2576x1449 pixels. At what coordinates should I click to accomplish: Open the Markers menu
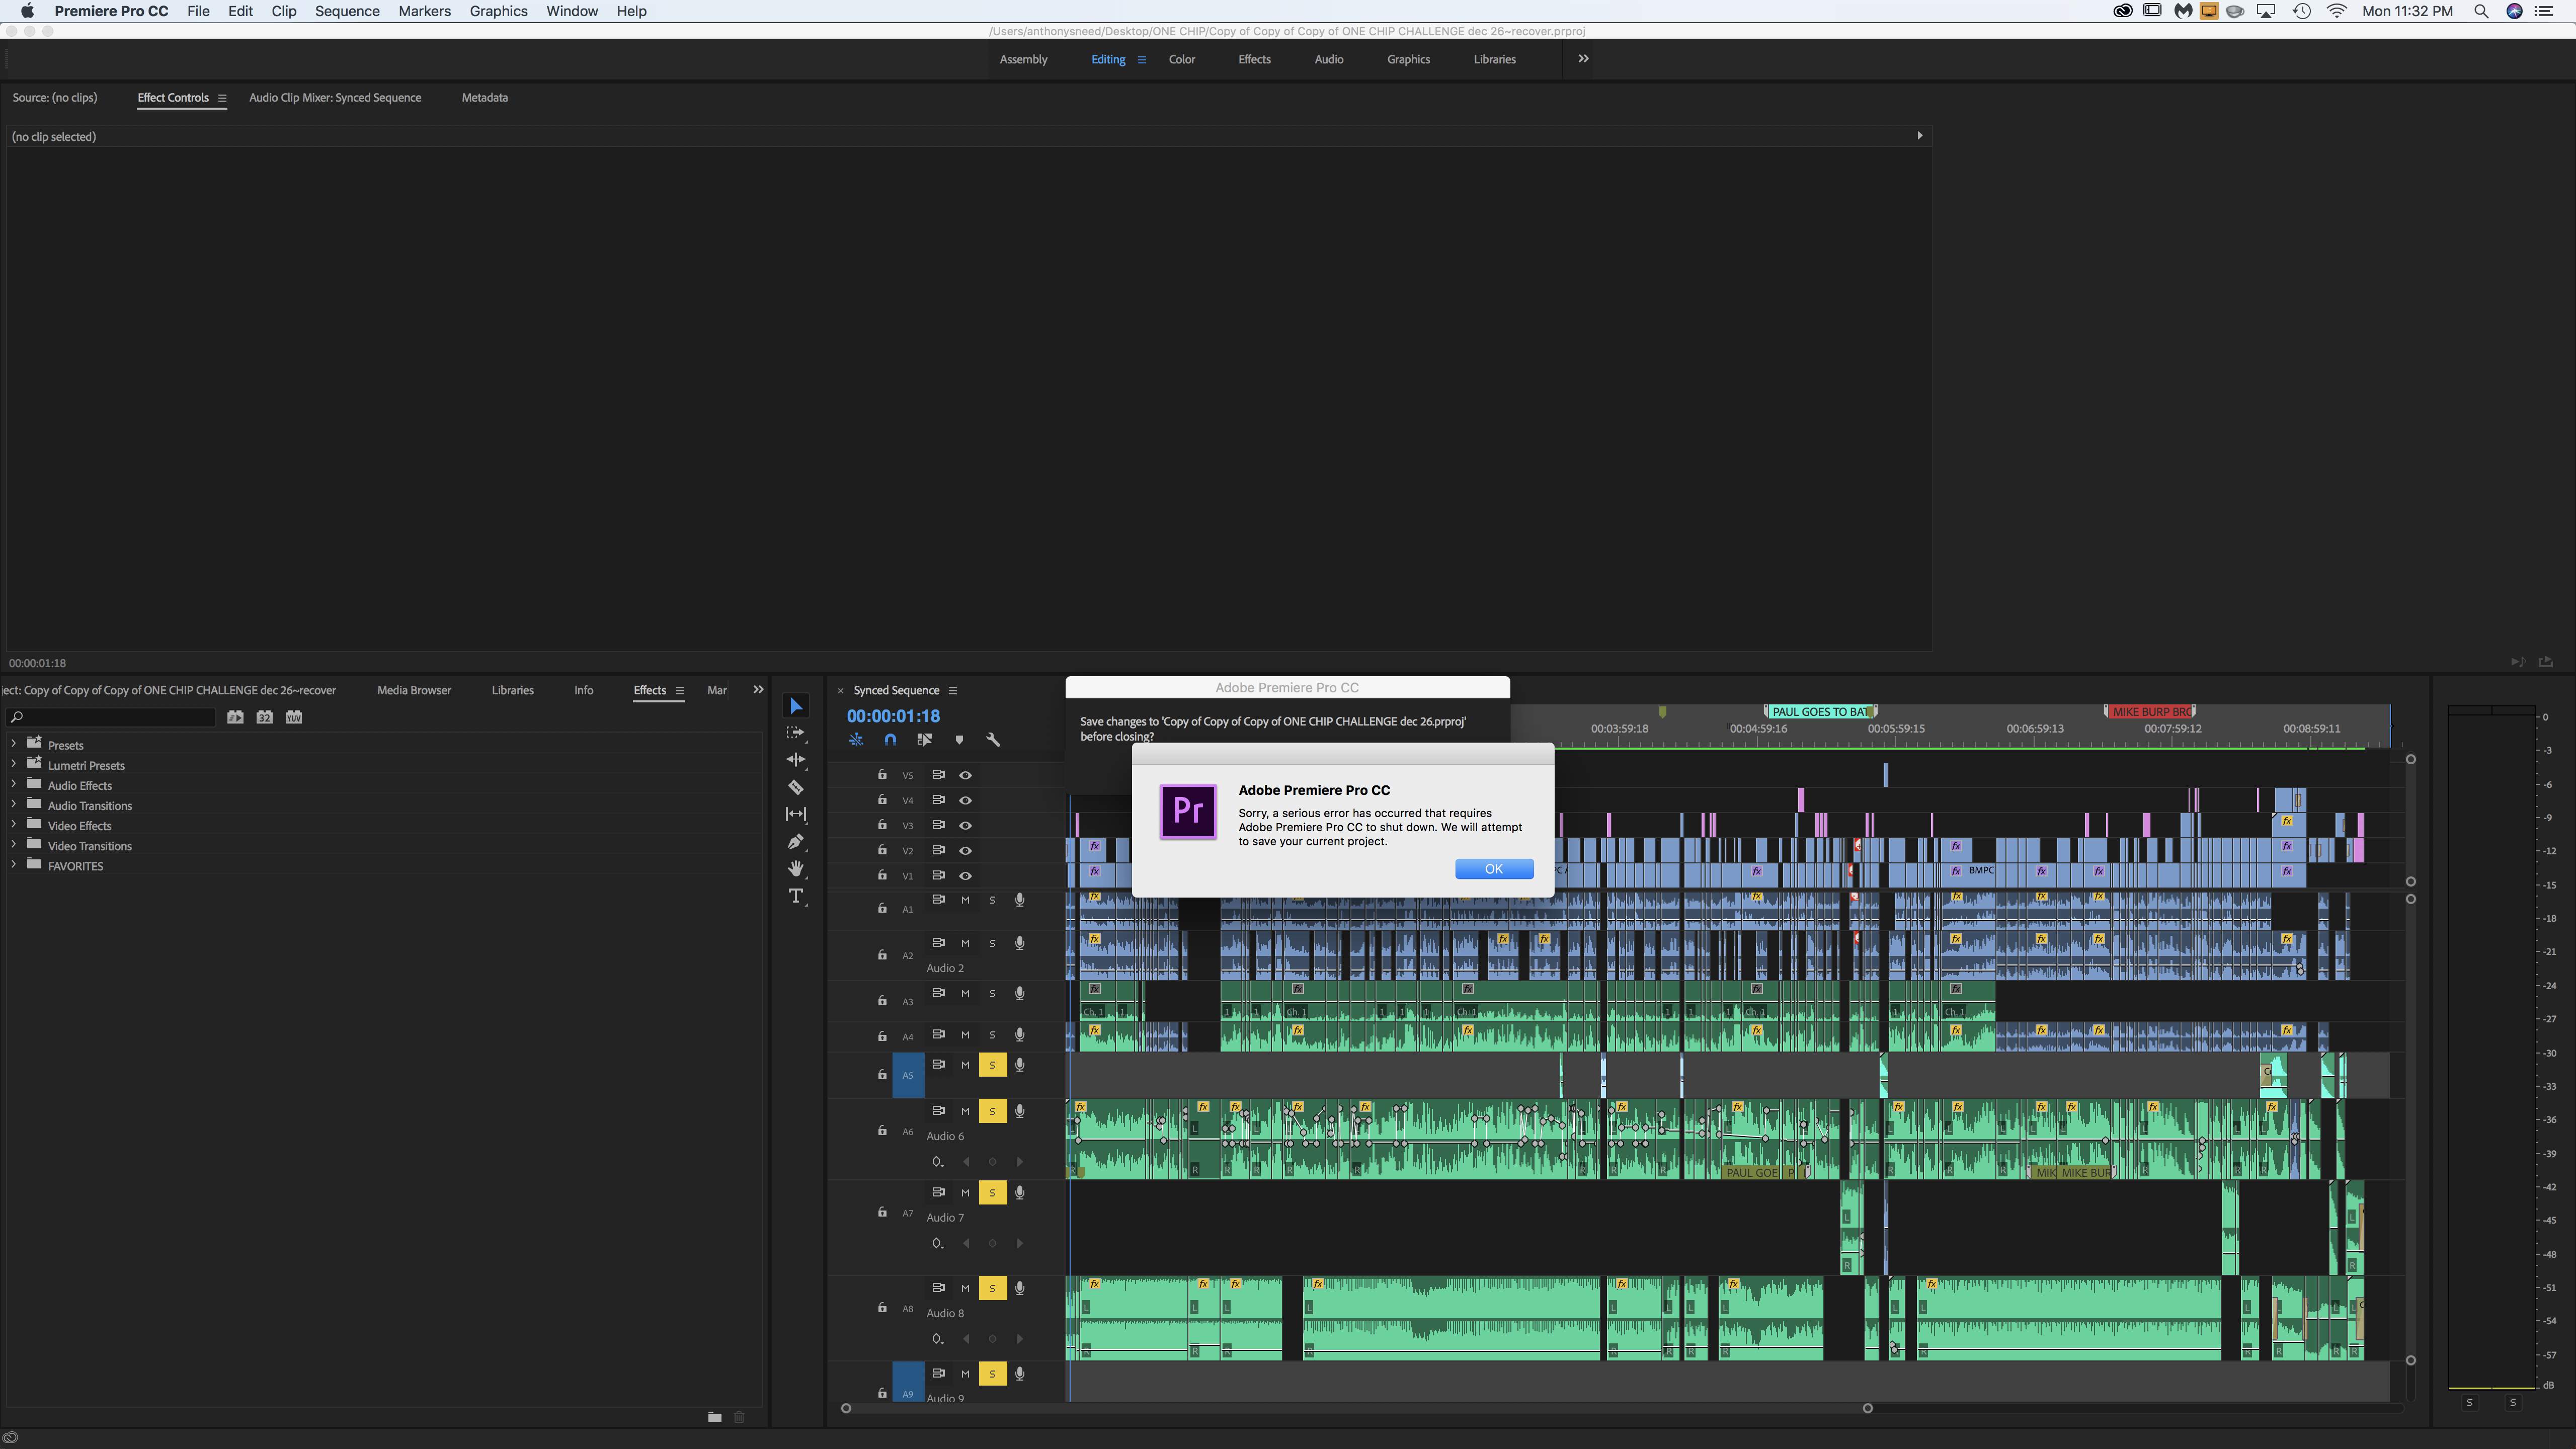point(424,11)
